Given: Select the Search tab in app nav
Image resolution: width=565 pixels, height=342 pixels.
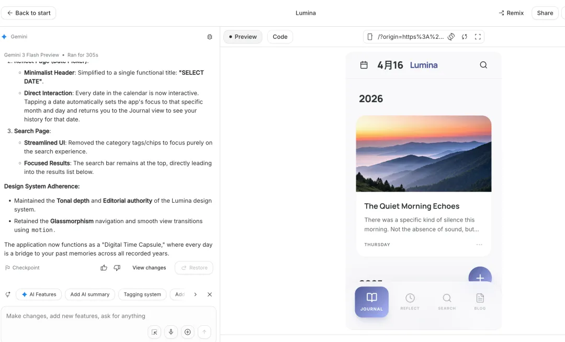Looking at the screenshot, I should click(x=447, y=302).
